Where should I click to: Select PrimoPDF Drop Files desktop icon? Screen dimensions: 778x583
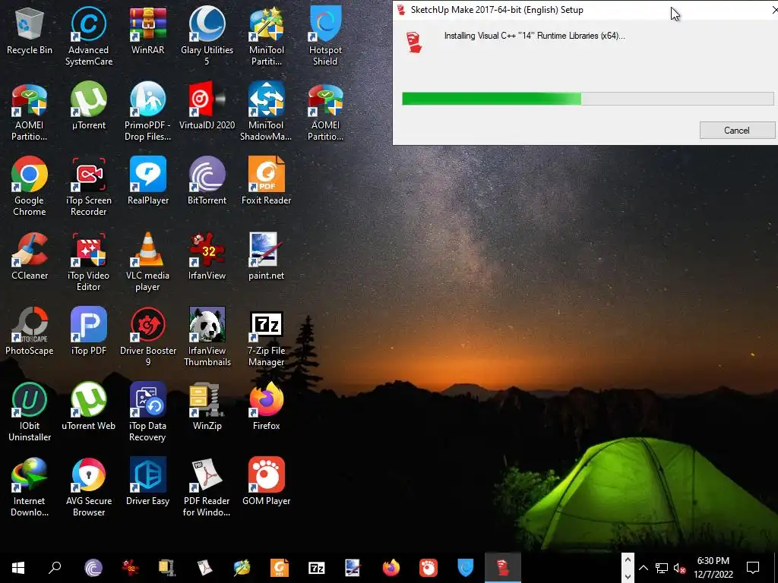pyautogui.click(x=148, y=112)
